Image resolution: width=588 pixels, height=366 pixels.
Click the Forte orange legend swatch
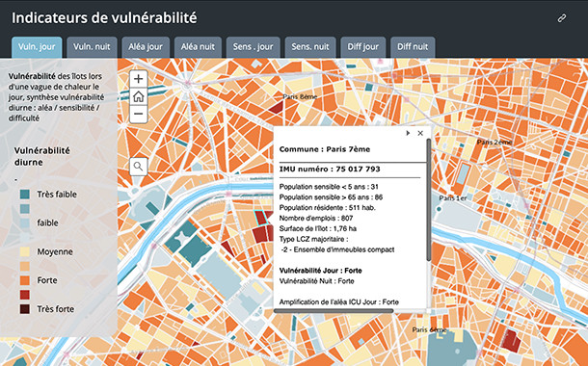pyautogui.click(x=25, y=280)
